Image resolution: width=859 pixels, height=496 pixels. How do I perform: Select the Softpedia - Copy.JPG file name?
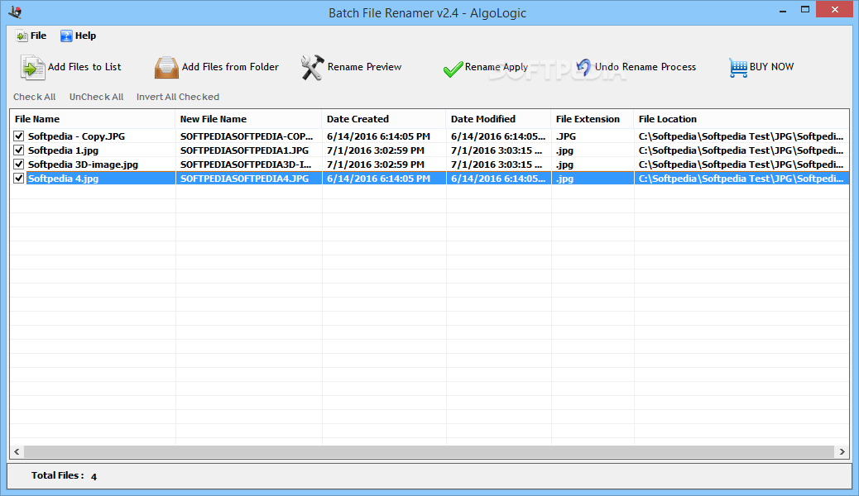[x=76, y=136]
